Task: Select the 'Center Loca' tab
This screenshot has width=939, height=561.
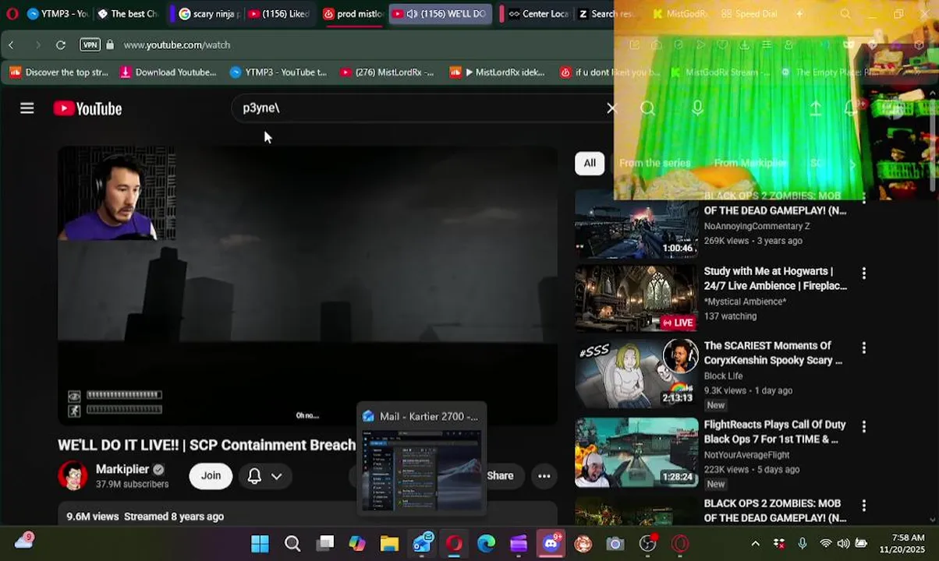Action: tap(537, 13)
